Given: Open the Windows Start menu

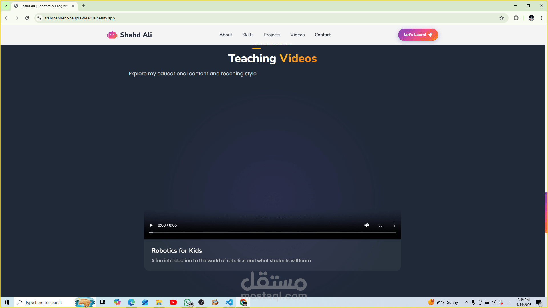Looking at the screenshot, I should coord(7,302).
